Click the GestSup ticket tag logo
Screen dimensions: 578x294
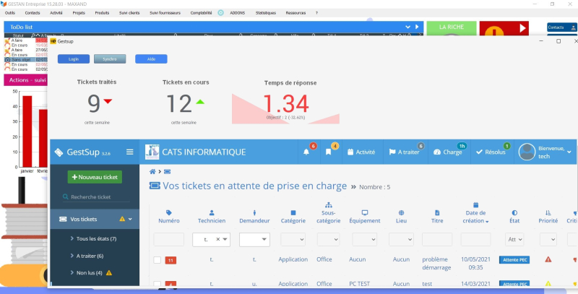[59, 152]
